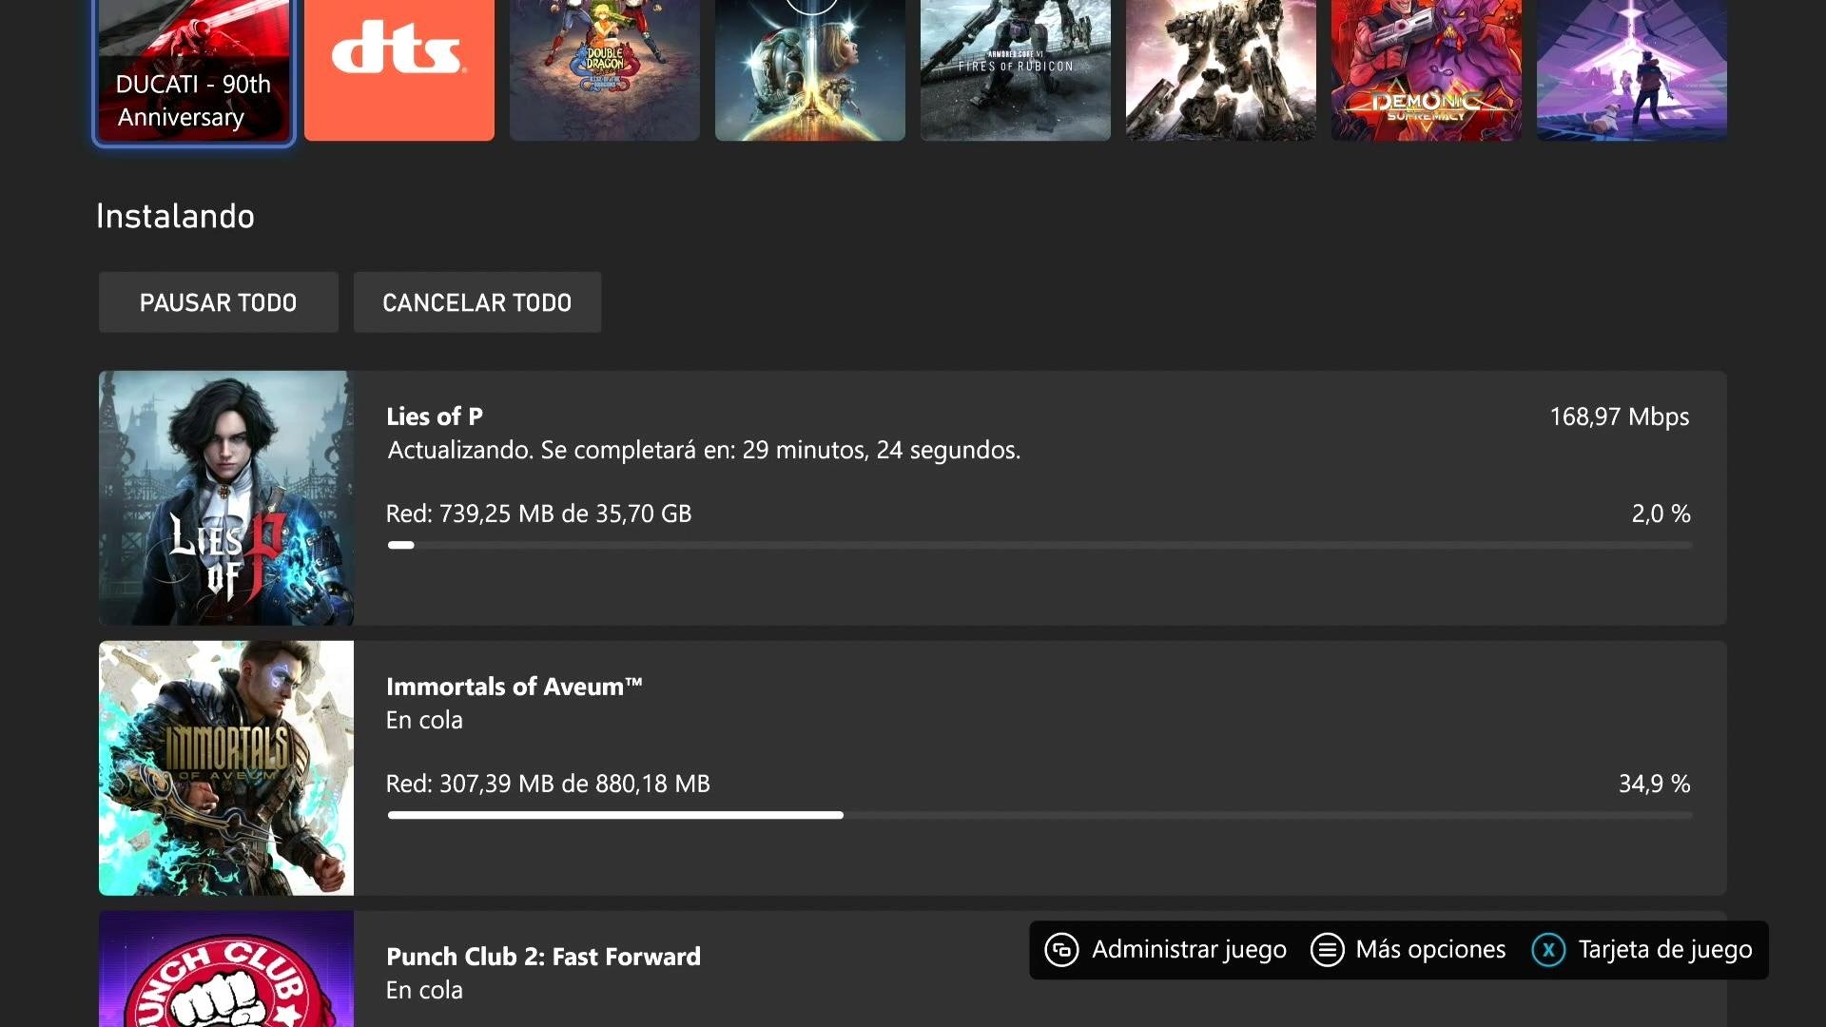Select the white mech Armored Core tile
1826x1027 pixels.
1221,70
